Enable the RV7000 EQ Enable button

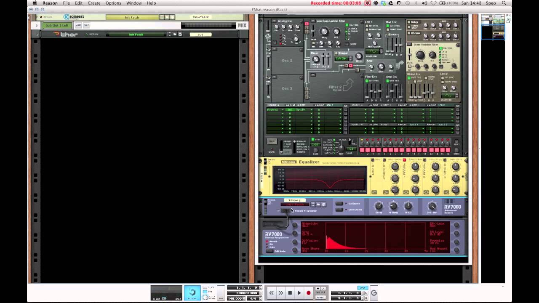click(x=339, y=204)
